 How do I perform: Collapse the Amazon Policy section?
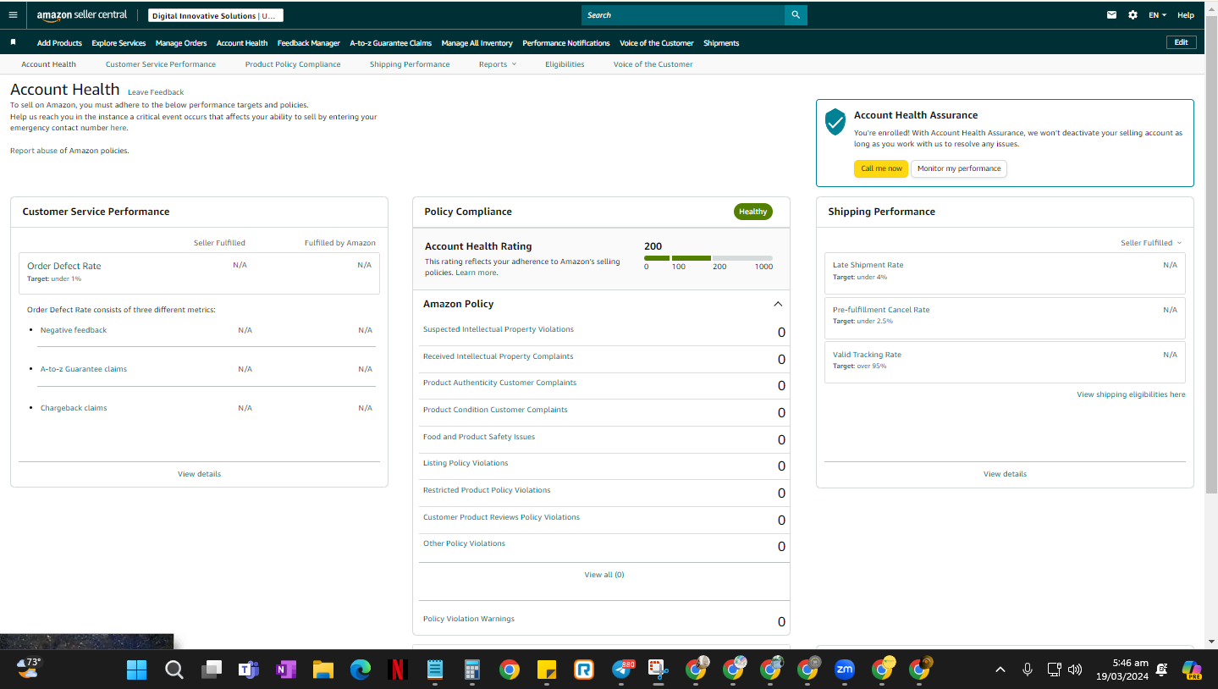pyautogui.click(x=778, y=304)
